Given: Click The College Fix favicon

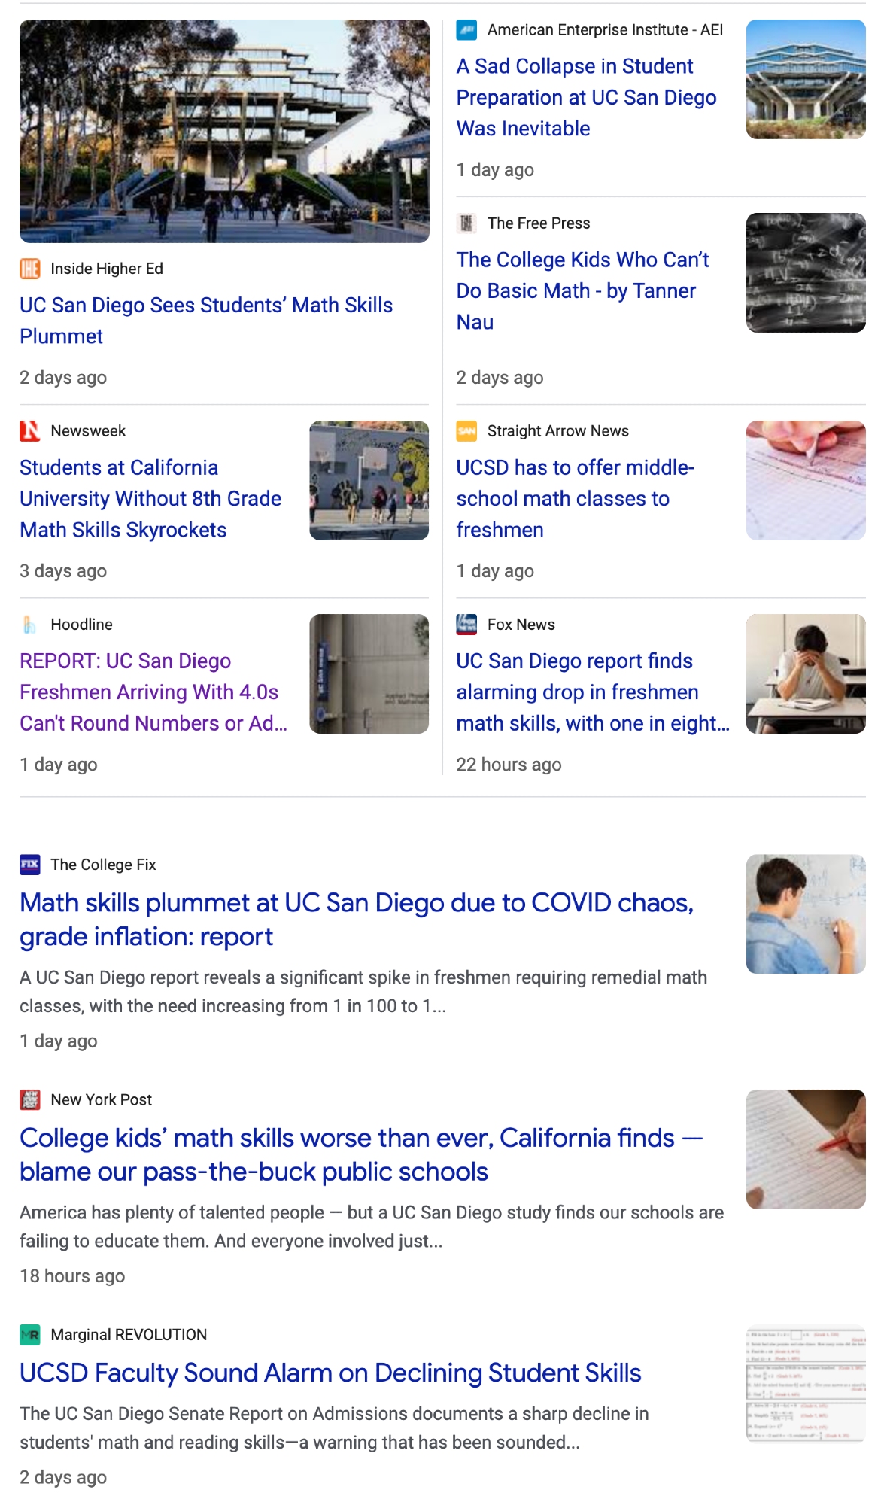Looking at the screenshot, I should pos(30,865).
